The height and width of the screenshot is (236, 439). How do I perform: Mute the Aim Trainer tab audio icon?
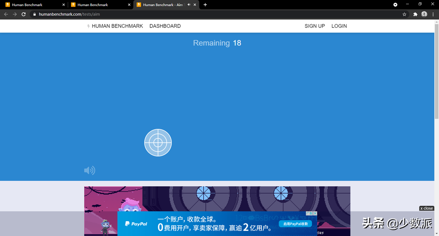click(189, 5)
